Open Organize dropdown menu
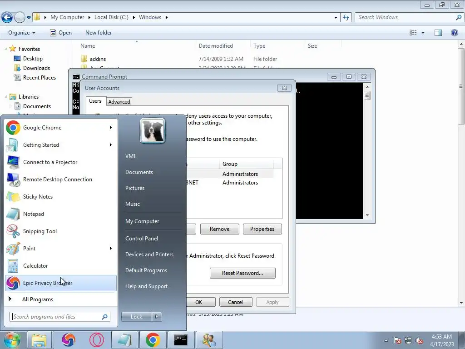This screenshot has height=349, width=465. 22,33
